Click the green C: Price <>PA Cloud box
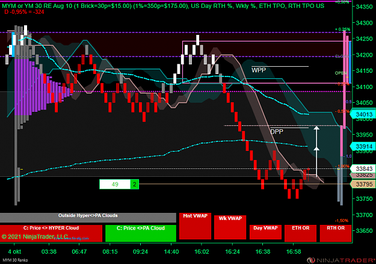Screen dimensions: 376x264 (141, 233)
